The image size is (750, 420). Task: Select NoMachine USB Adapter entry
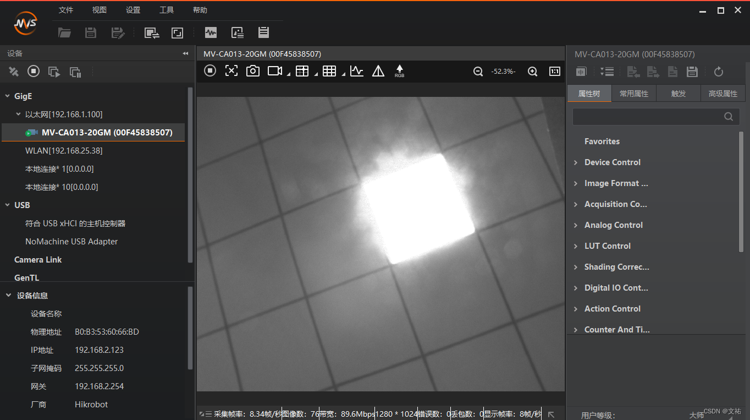tap(71, 242)
